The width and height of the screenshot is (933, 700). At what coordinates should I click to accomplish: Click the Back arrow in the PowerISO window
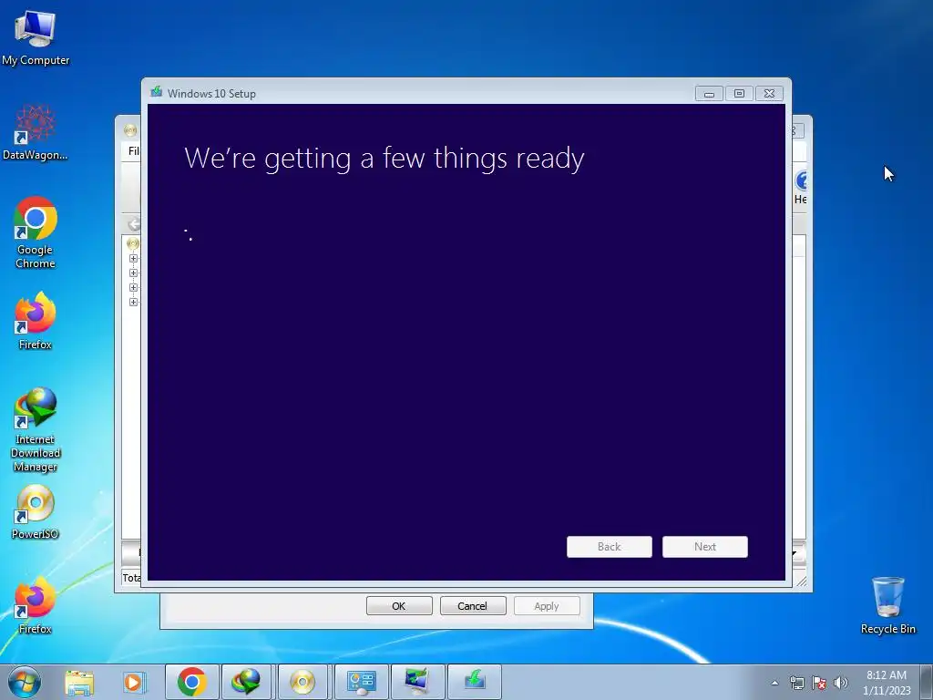coord(134,224)
